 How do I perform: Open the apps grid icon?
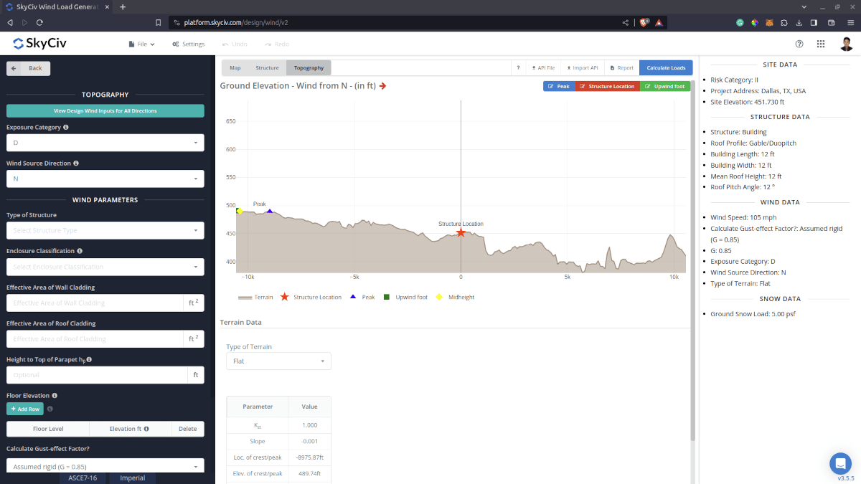[821, 44]
